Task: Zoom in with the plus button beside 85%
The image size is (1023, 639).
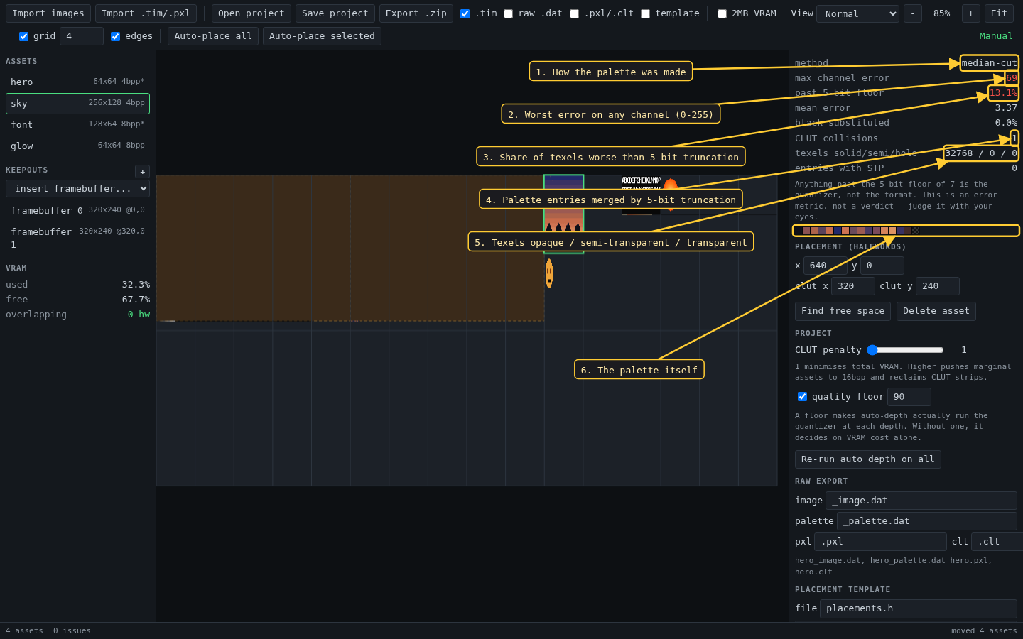Action: [x=970, y=13]
